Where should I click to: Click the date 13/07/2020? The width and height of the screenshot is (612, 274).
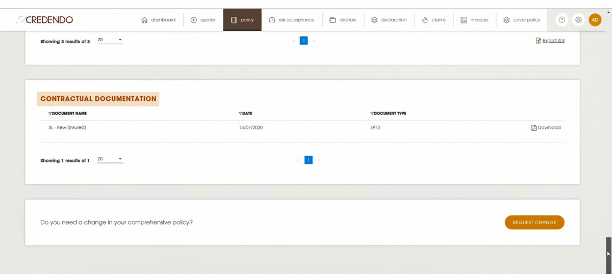click(250, 128)
